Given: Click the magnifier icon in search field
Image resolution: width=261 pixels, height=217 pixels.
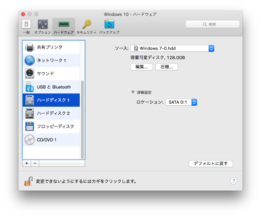Looking at the screenshot, I should click(x=205, y=24).
